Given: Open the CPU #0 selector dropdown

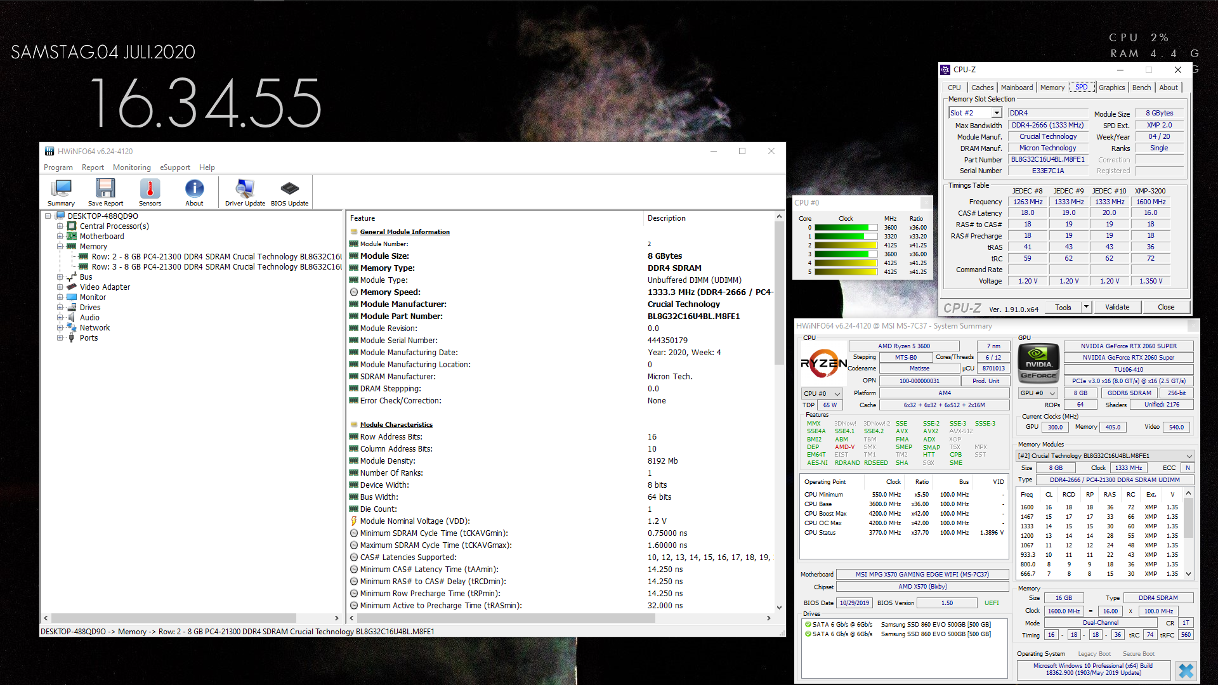Looking at the screenshot, I should click(822, 394).
